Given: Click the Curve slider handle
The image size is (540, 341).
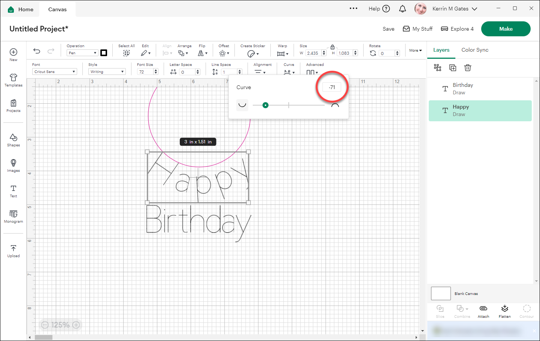Looking at the screenshot, I should point(266,105).
